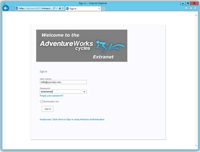Open the Tools gear icon

(x=195, y=8)
